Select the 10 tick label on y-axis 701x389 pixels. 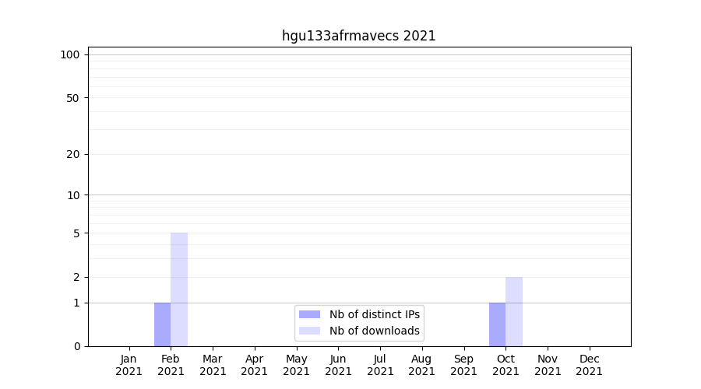(x=72, y=195)
